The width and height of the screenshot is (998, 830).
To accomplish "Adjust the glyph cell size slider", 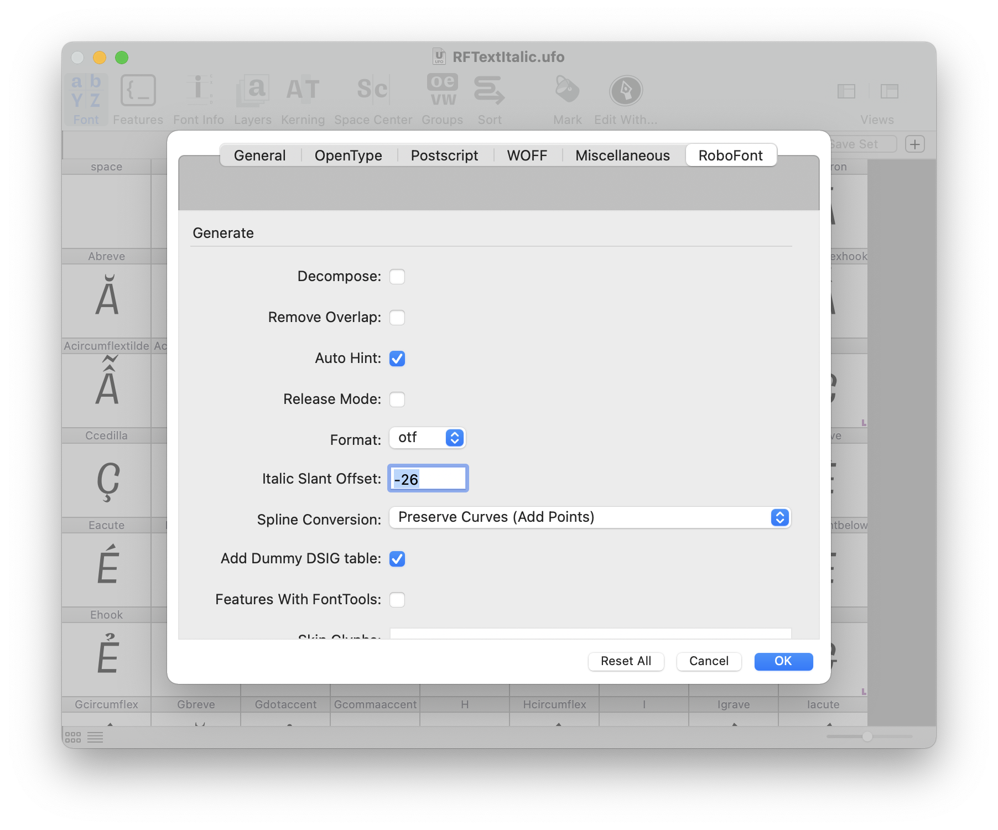I will (867, 736).
